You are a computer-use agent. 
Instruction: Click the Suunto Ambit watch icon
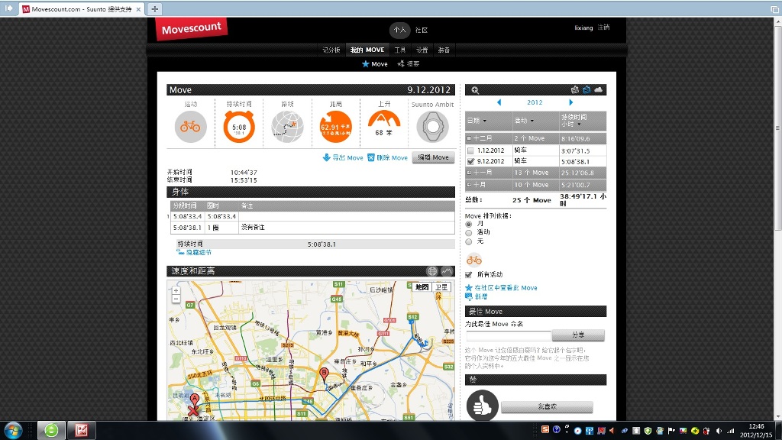pyautogui.click(x=432, y=127)
